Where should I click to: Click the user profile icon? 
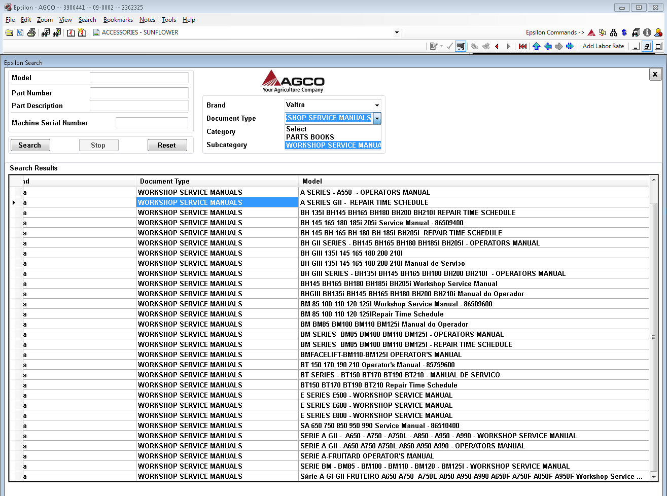pos(658,32)
